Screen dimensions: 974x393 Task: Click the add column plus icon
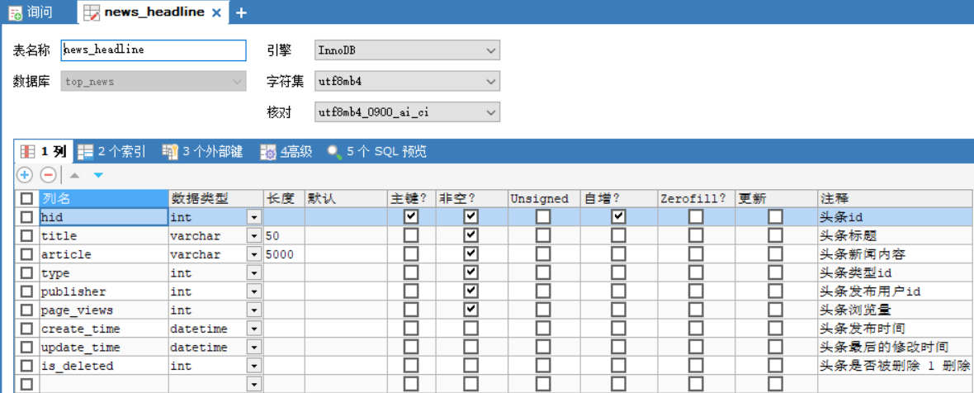pos(25,175)
